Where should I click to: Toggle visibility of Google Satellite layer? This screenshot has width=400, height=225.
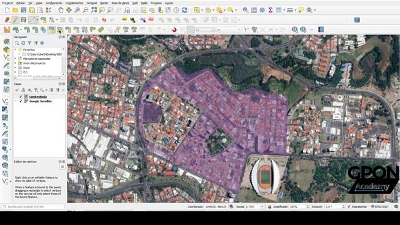[x=21, y=101]
